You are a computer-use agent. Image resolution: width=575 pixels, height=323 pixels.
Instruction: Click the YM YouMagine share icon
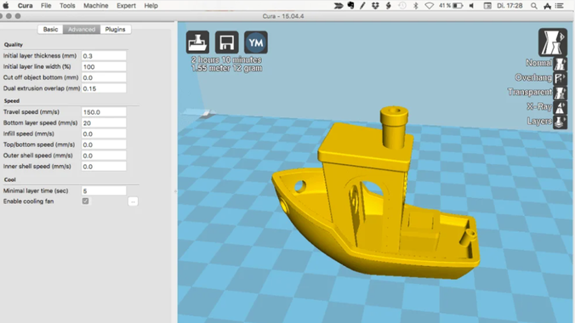pyautogui.click(x=255, y=42)
